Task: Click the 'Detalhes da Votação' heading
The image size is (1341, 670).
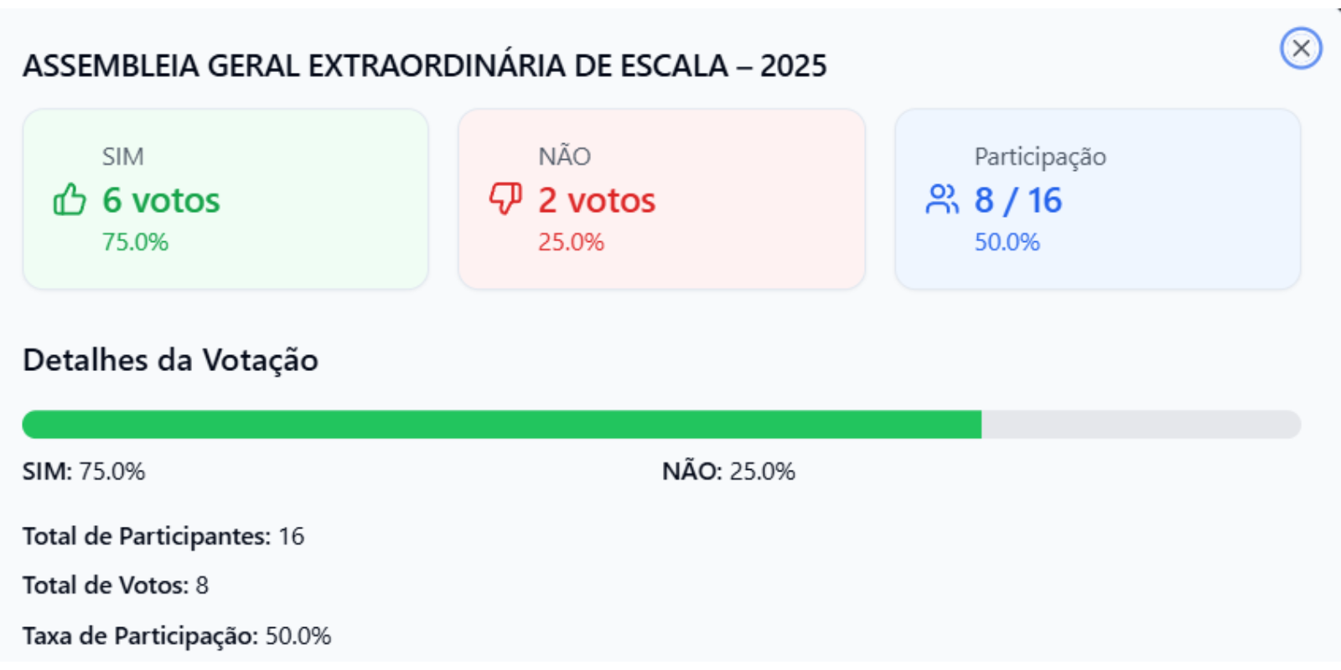Action: 170,360
